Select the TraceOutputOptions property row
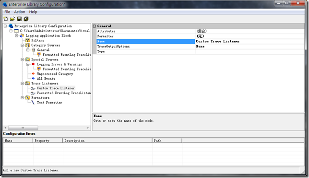309x178 pixels. click(200, 47)
